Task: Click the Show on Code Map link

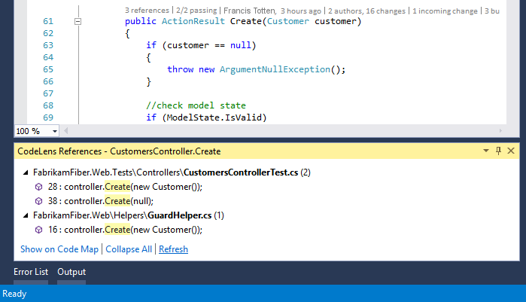Action: tap(60, 249)
